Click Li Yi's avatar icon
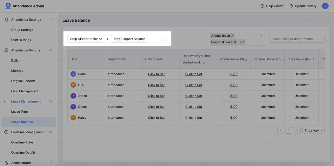This screenshot has width=334, height=166. [73, 85]
